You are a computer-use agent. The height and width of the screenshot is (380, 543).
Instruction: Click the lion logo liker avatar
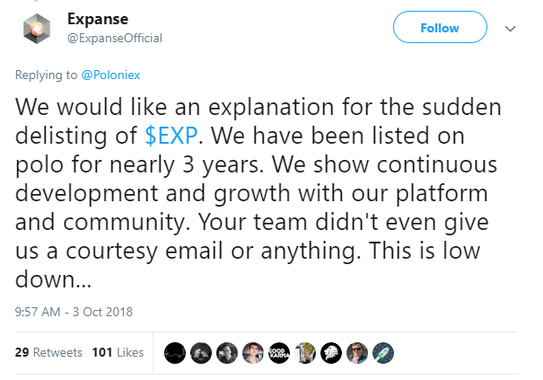(x=331, y=353)
